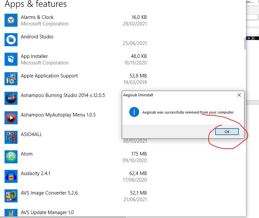Screen dimensions: 259x218
Task: Select Ashampoo MyAutoplay Menu 1.0.5 entry
Action: pyautogui.click(x=58, y=115)
